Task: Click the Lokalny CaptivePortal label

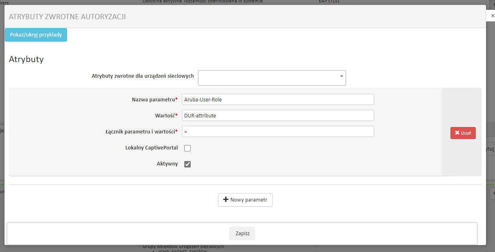Action: click(x=151, y=148)
